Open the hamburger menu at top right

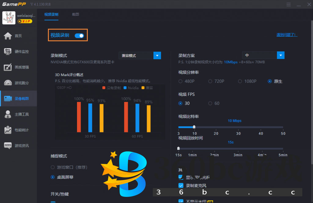289,4
